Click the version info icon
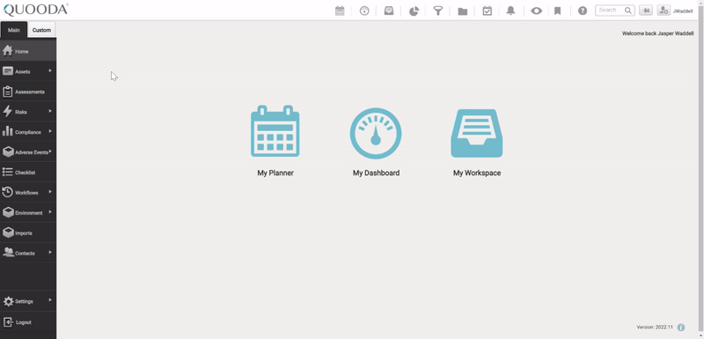The width and height of the screenshot is (704, 339). 681,328
